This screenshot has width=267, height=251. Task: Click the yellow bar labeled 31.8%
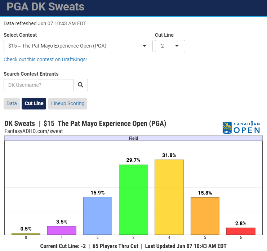point(169,197)
